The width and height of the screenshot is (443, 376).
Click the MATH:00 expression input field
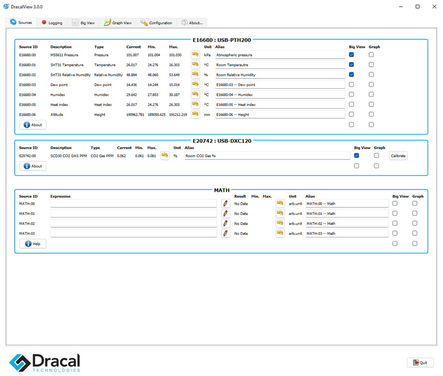click(x=134, y=203)
